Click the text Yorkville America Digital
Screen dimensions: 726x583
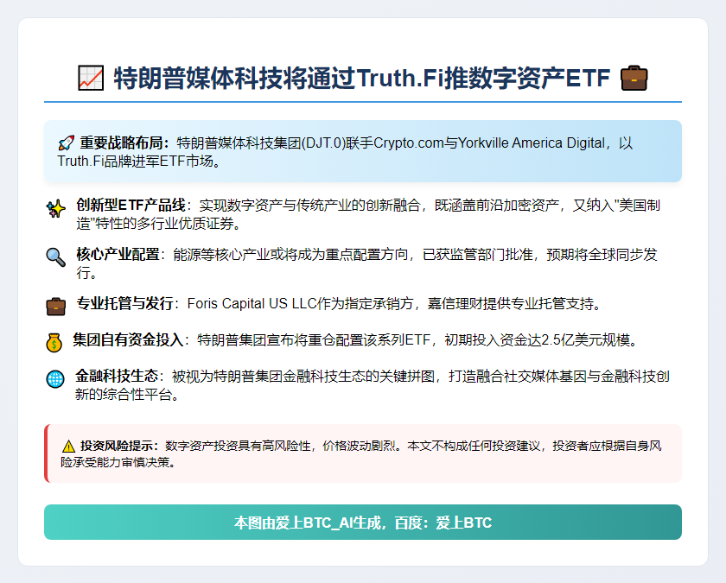pyautogui.click(x=531, y=143)
